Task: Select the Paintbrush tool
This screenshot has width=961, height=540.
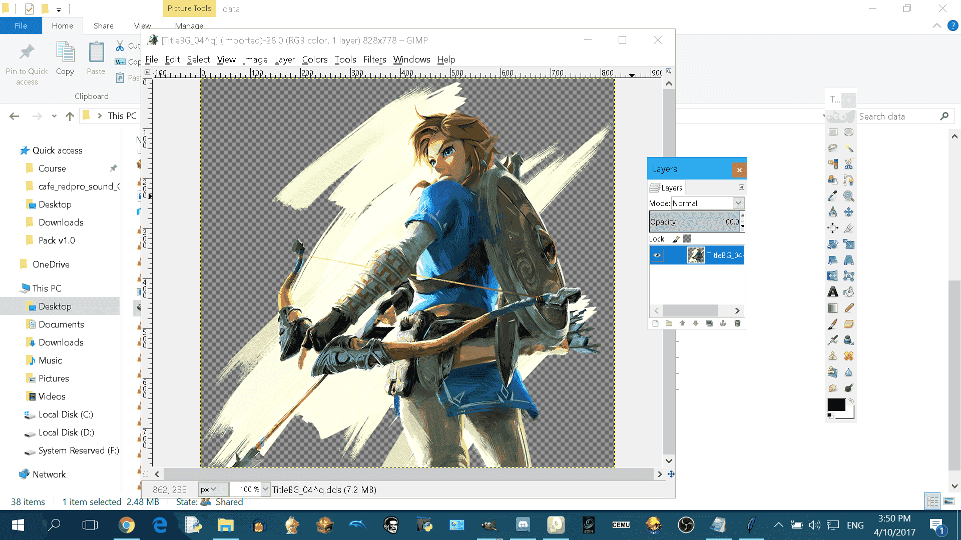Action: [833, 324]
